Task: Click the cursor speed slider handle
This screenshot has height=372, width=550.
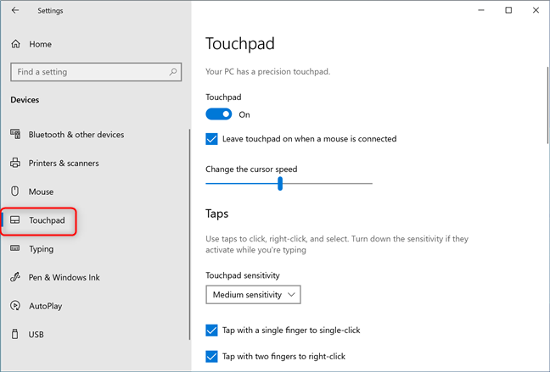Action: tap(280, 183)
